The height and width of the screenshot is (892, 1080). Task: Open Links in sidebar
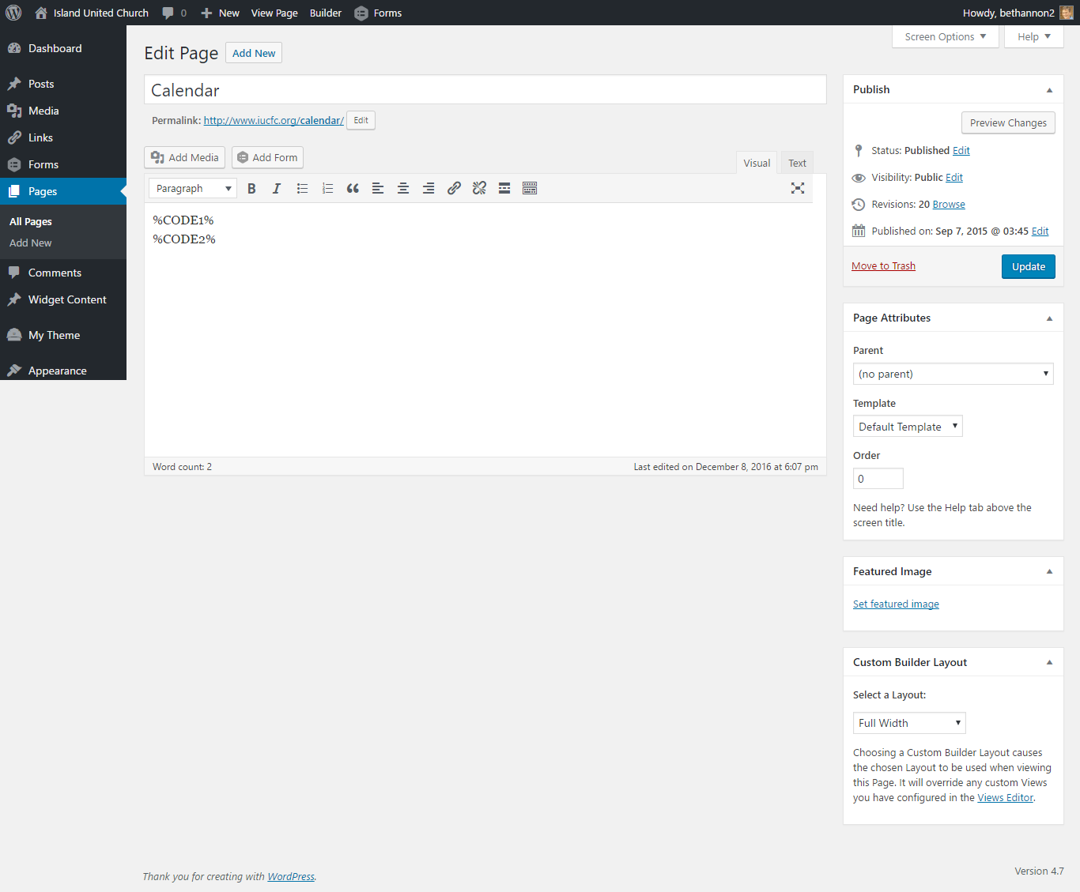[63, 137]
